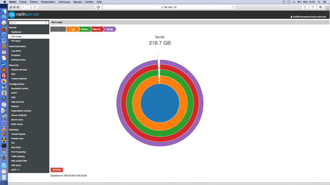Screen dimensions: 330x185
Task: Open DNS configuration
Action: pyautogui.click(x=13, y=98)
